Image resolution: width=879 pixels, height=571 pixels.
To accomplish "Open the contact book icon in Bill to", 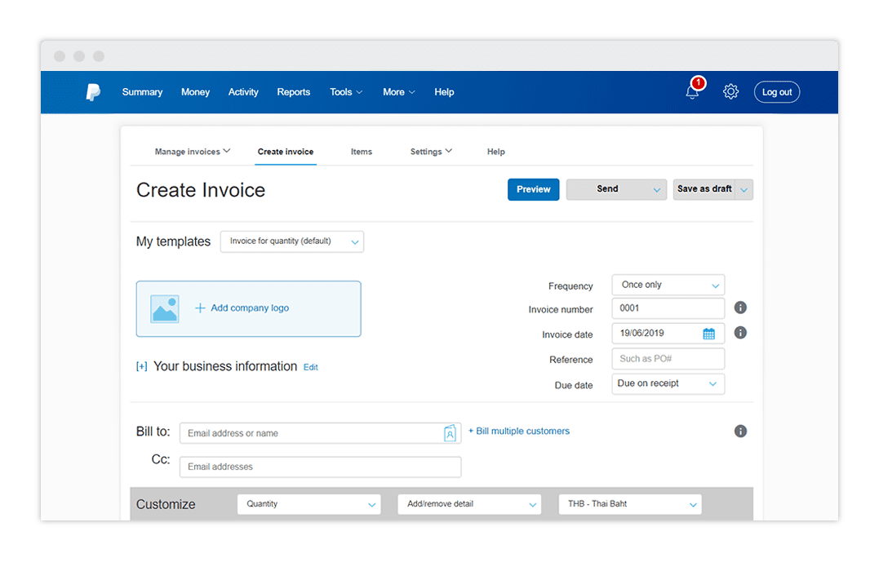I will [x=450, y=433].
